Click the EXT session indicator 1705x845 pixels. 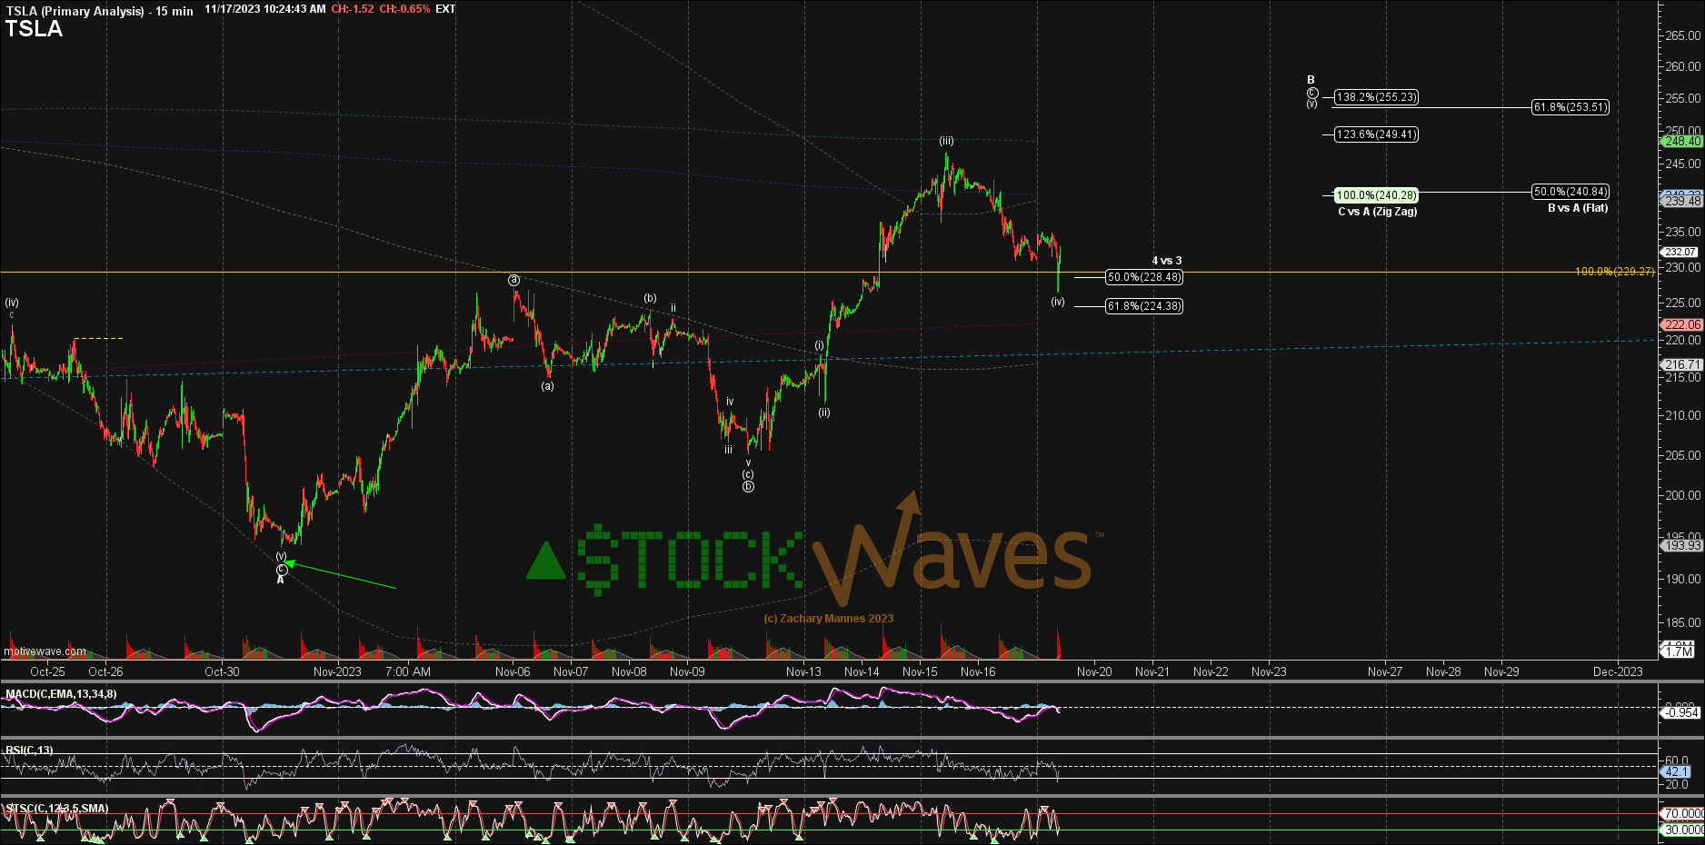[445, 9]
